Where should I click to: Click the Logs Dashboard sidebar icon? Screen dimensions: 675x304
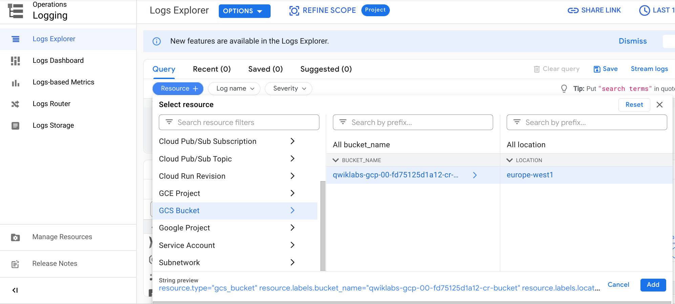(x=16, y=61)
